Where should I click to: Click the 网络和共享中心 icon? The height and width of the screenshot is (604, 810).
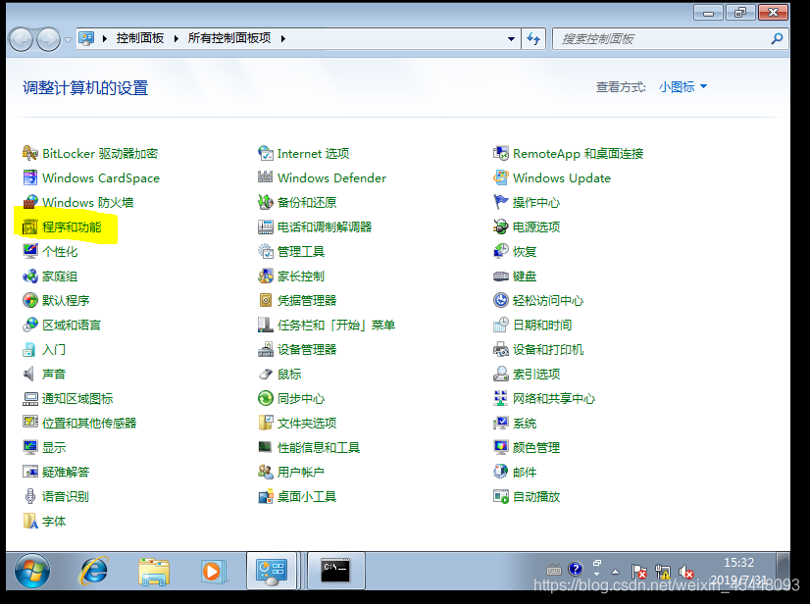tap(500, 398)
